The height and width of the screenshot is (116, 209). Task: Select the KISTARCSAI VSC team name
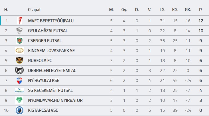[43, 110]
